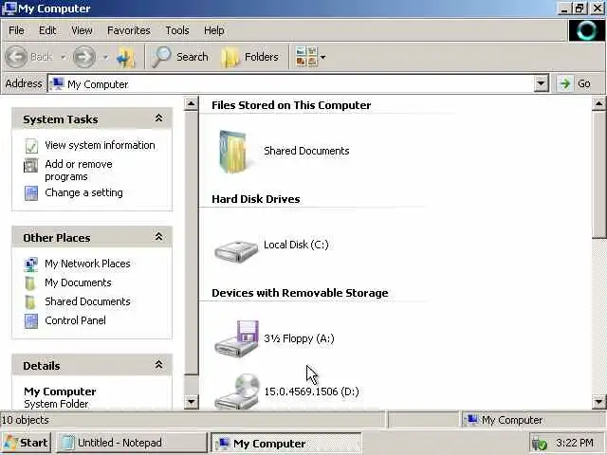The image size is (607, 455).
Task: Select the 3½ Floppy (A:) drive icon
Action: (236, 339)
